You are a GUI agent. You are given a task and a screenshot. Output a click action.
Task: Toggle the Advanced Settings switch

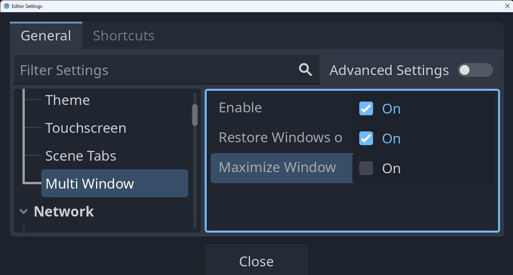click(475, 70)
